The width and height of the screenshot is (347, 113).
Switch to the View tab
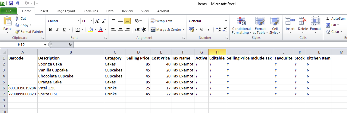click(x=145, y=11)
